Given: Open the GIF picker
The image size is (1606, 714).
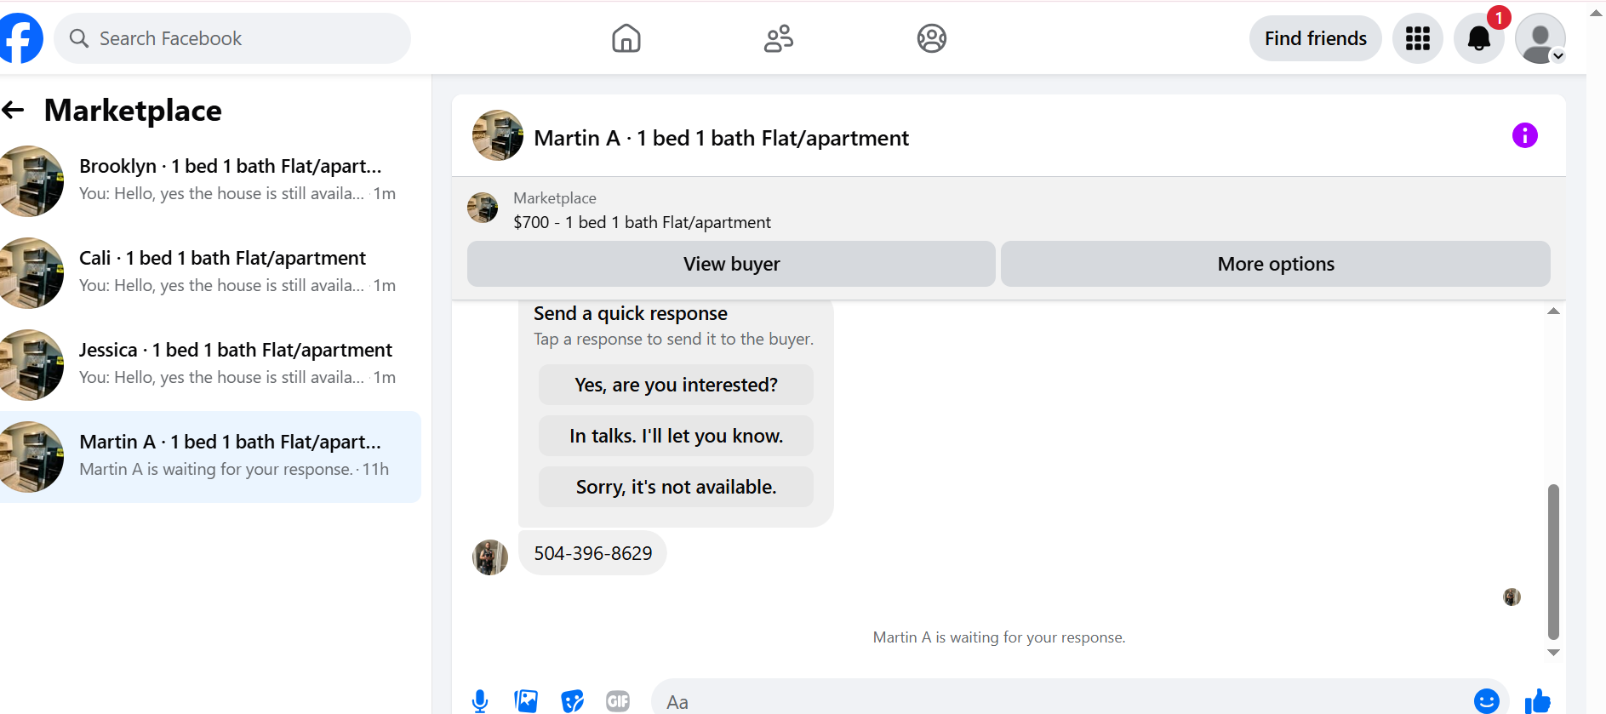Looking at the screenshot, I should click(618, 701).
